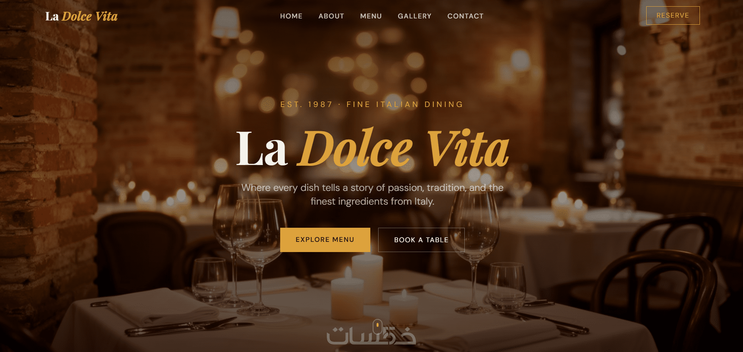
Task: Click the EST. 1987 Fine Italian Dining tagline
Action: pyautogui.click(x=372, y=104)
